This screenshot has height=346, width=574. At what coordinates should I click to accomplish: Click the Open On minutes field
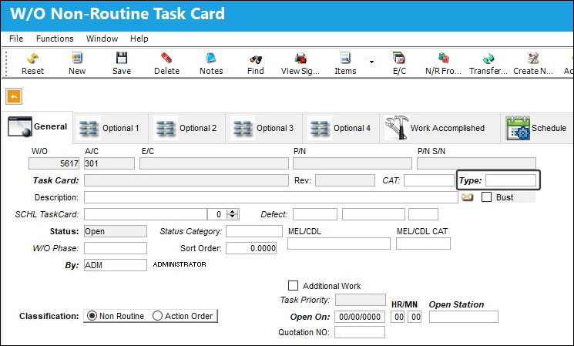415,317
